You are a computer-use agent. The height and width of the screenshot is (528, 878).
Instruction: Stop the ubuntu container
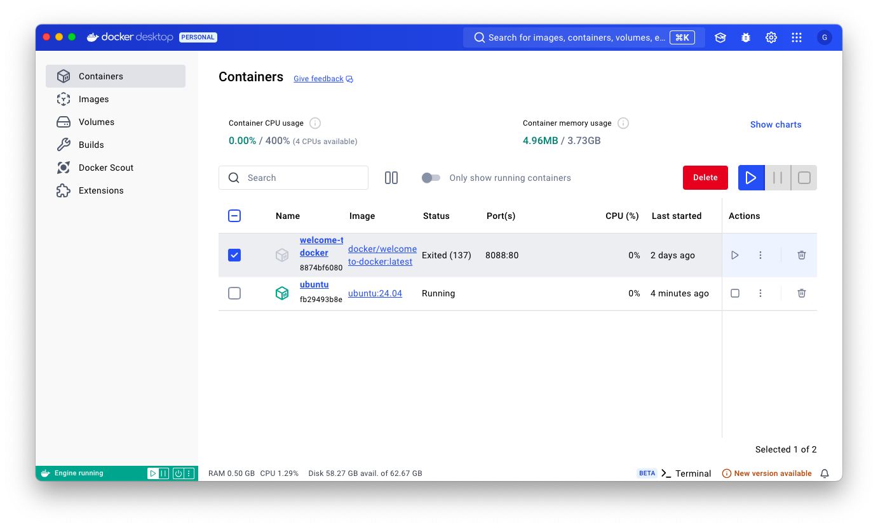(x=735, y=293)
